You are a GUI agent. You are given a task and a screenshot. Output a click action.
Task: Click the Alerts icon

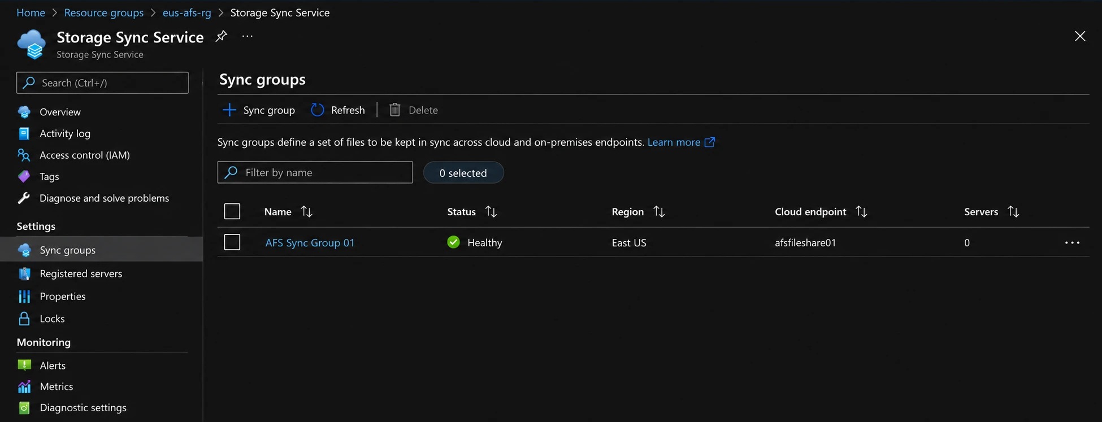tap(24, 365)
